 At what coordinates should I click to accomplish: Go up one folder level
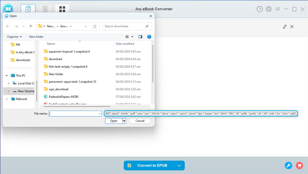tap(31, 26)
